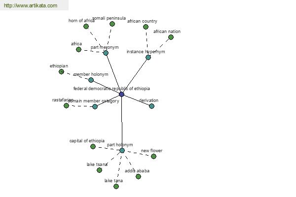Click the rastafarian node
This screenshot has height=197, width=296.
[66, 105]
